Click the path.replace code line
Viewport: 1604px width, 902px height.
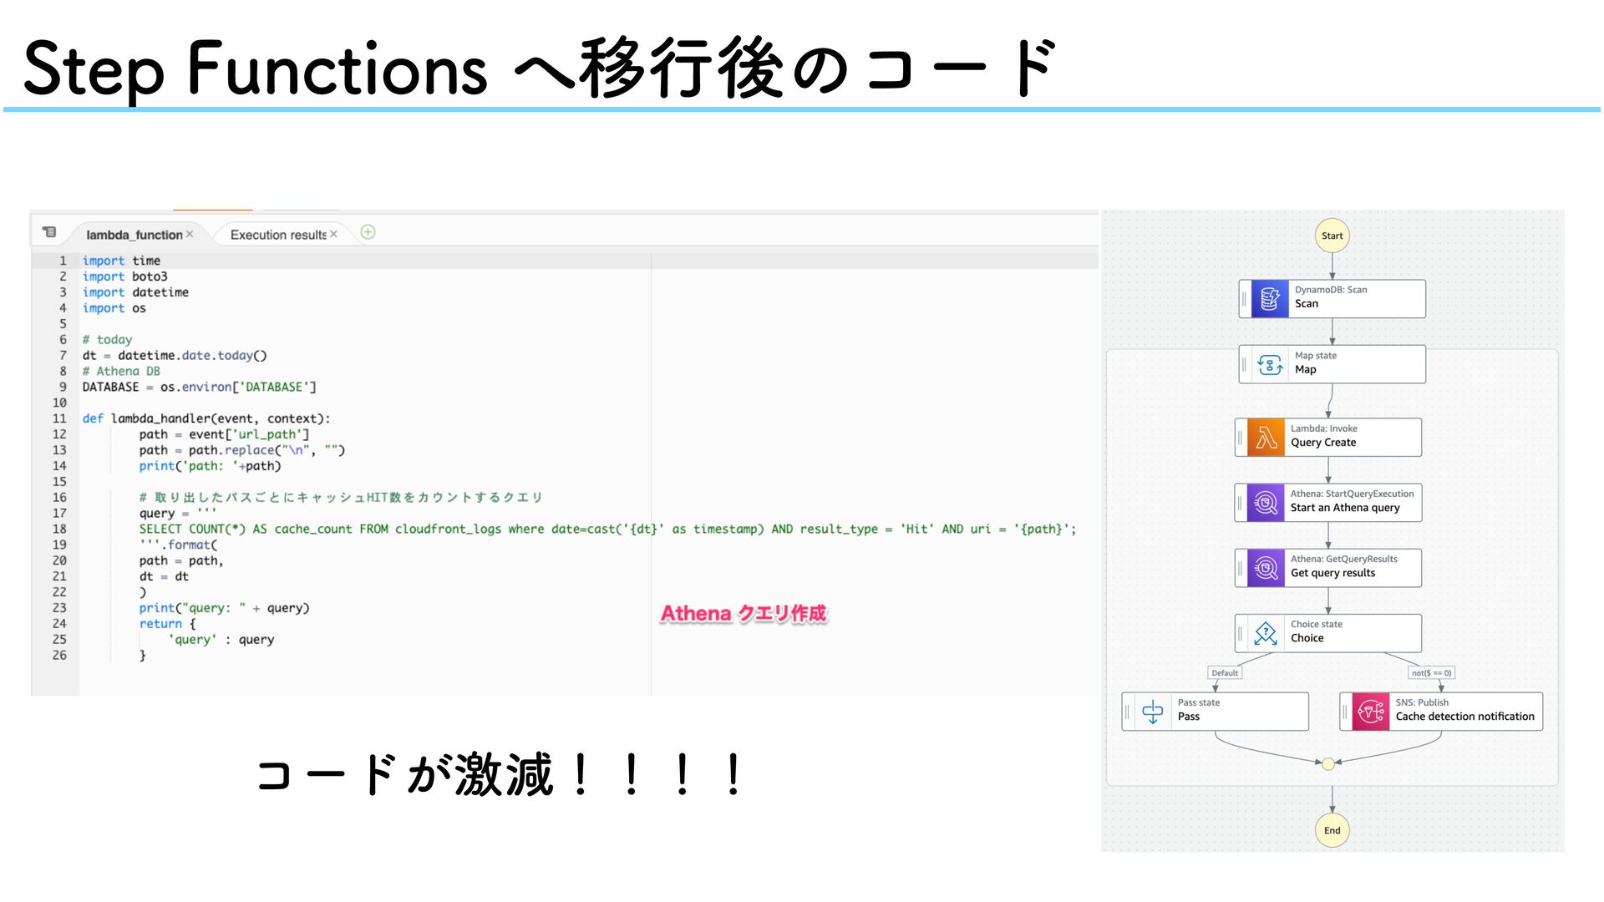click(241, 450)
